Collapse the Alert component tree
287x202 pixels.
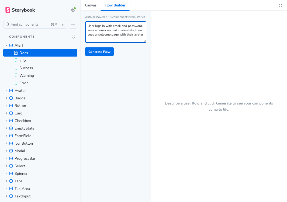(x=6, y=45)
